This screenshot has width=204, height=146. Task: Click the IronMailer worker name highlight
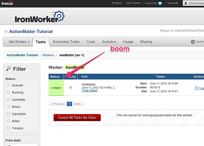pyautogui.click(x=75, y=68)
